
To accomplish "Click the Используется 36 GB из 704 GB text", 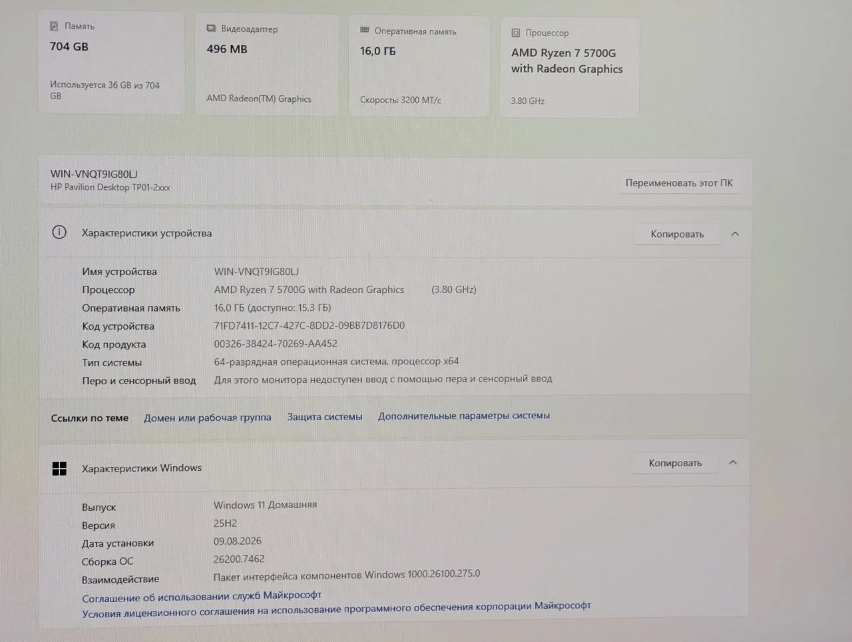I will (105, 91).
